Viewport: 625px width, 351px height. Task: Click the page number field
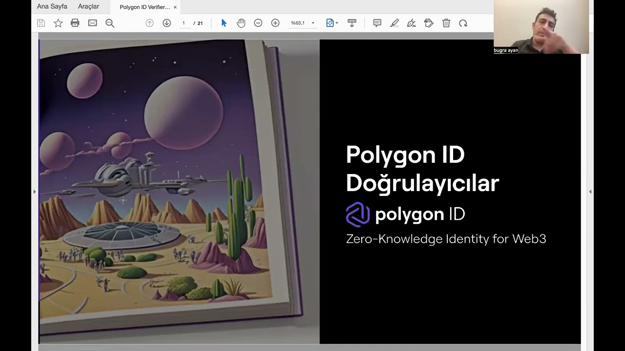coord(184,23)
